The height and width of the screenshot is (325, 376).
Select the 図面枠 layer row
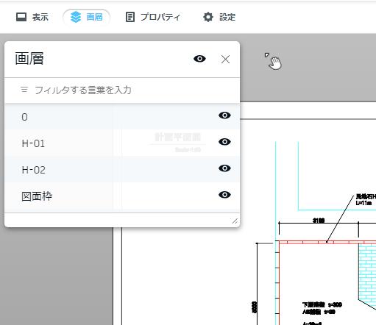pyautogui.click(x=122, y=196)
